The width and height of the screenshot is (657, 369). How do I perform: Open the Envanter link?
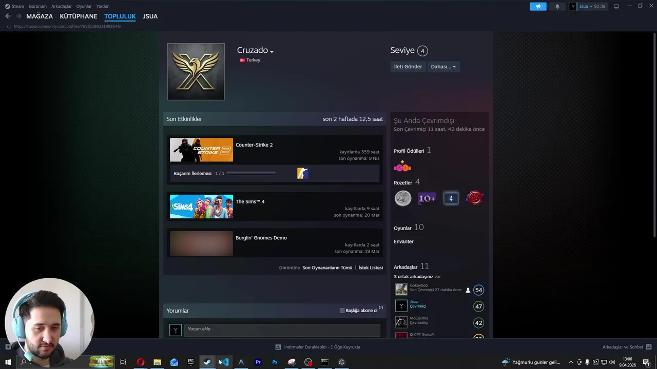[403, 241]
